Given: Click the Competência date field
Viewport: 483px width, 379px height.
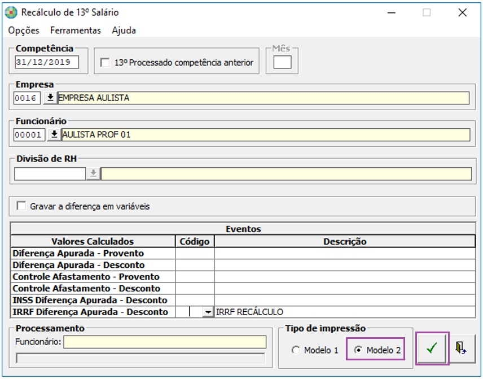Looking at the screenshot, I should (x=47, y=62).
